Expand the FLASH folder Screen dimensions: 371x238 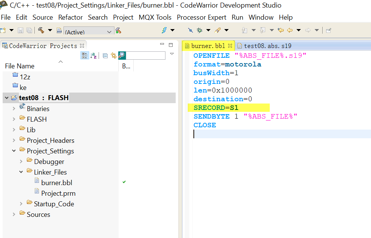click(x=14, y=119)
